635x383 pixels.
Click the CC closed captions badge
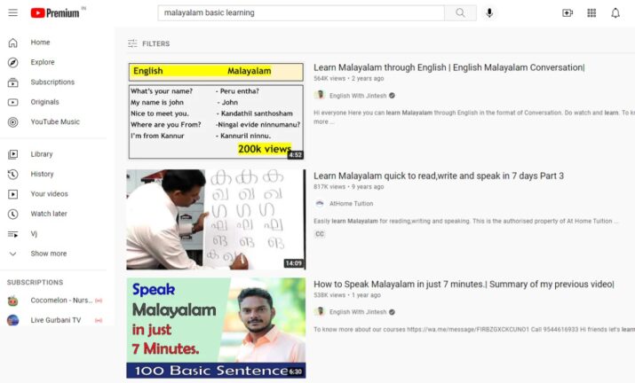click(320, 234)
